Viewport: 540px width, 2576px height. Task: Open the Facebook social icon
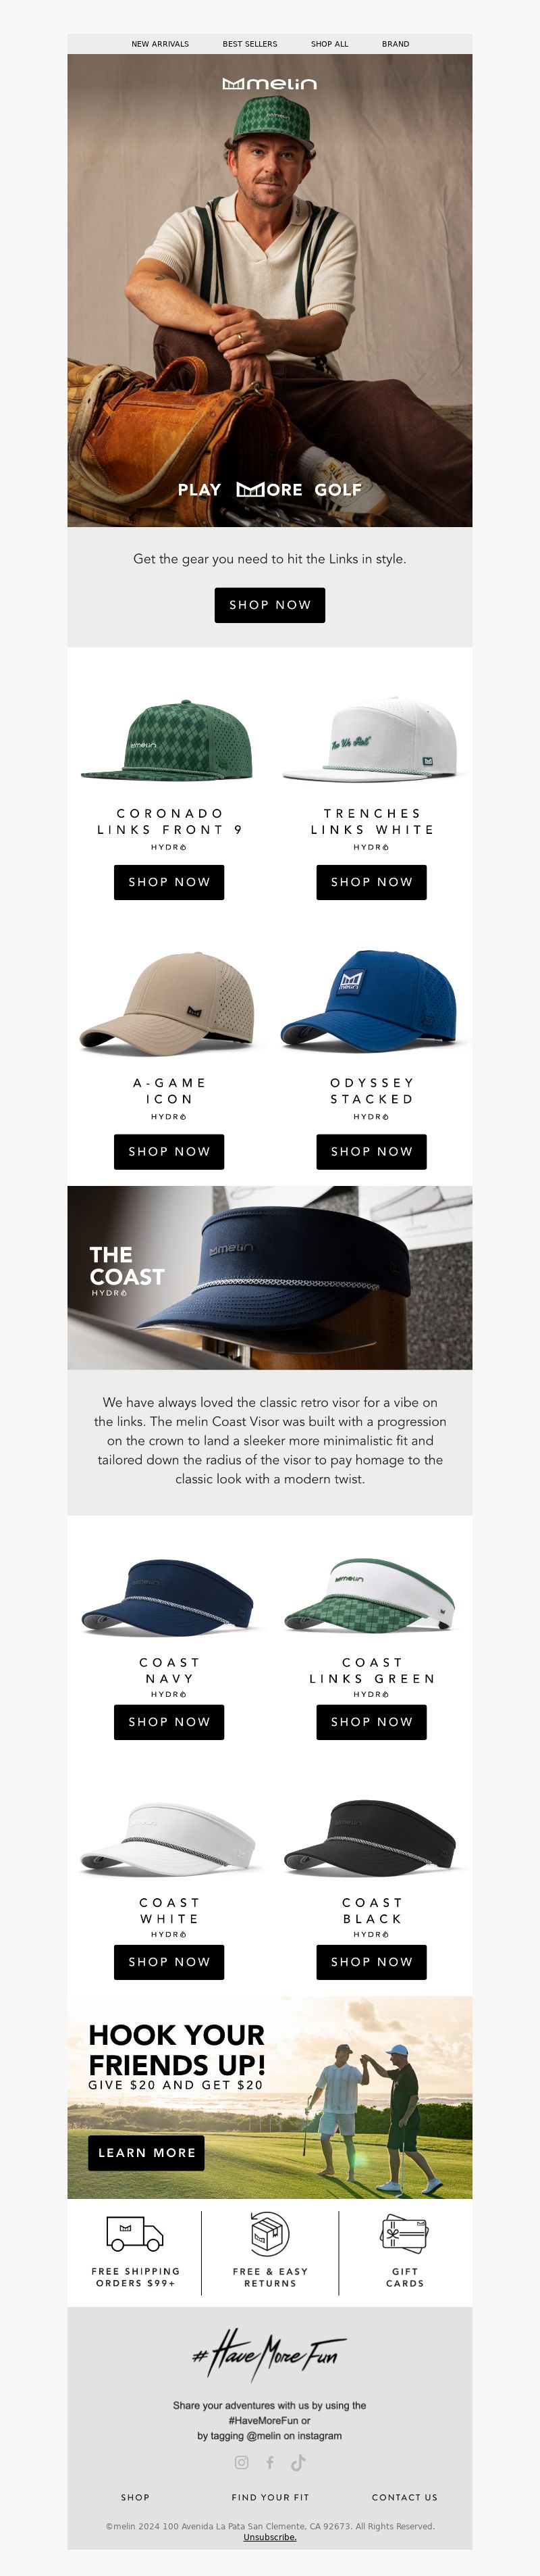269,2462
